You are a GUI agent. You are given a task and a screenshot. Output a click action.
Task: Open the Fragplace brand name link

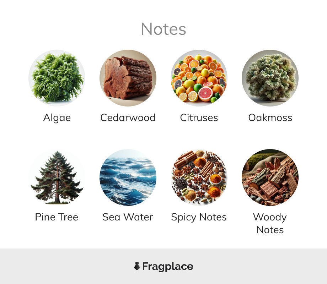(168, 267)
